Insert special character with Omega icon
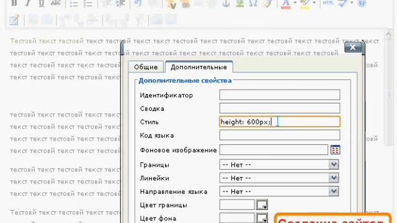The width and height of the screenshot is (397, 223). point(253,3)
